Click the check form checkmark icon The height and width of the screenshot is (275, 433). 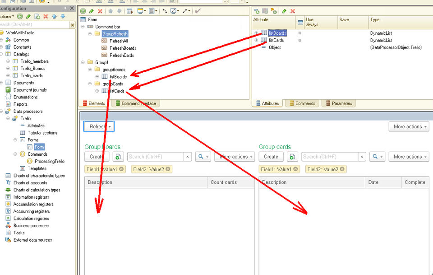click(198, 11)
